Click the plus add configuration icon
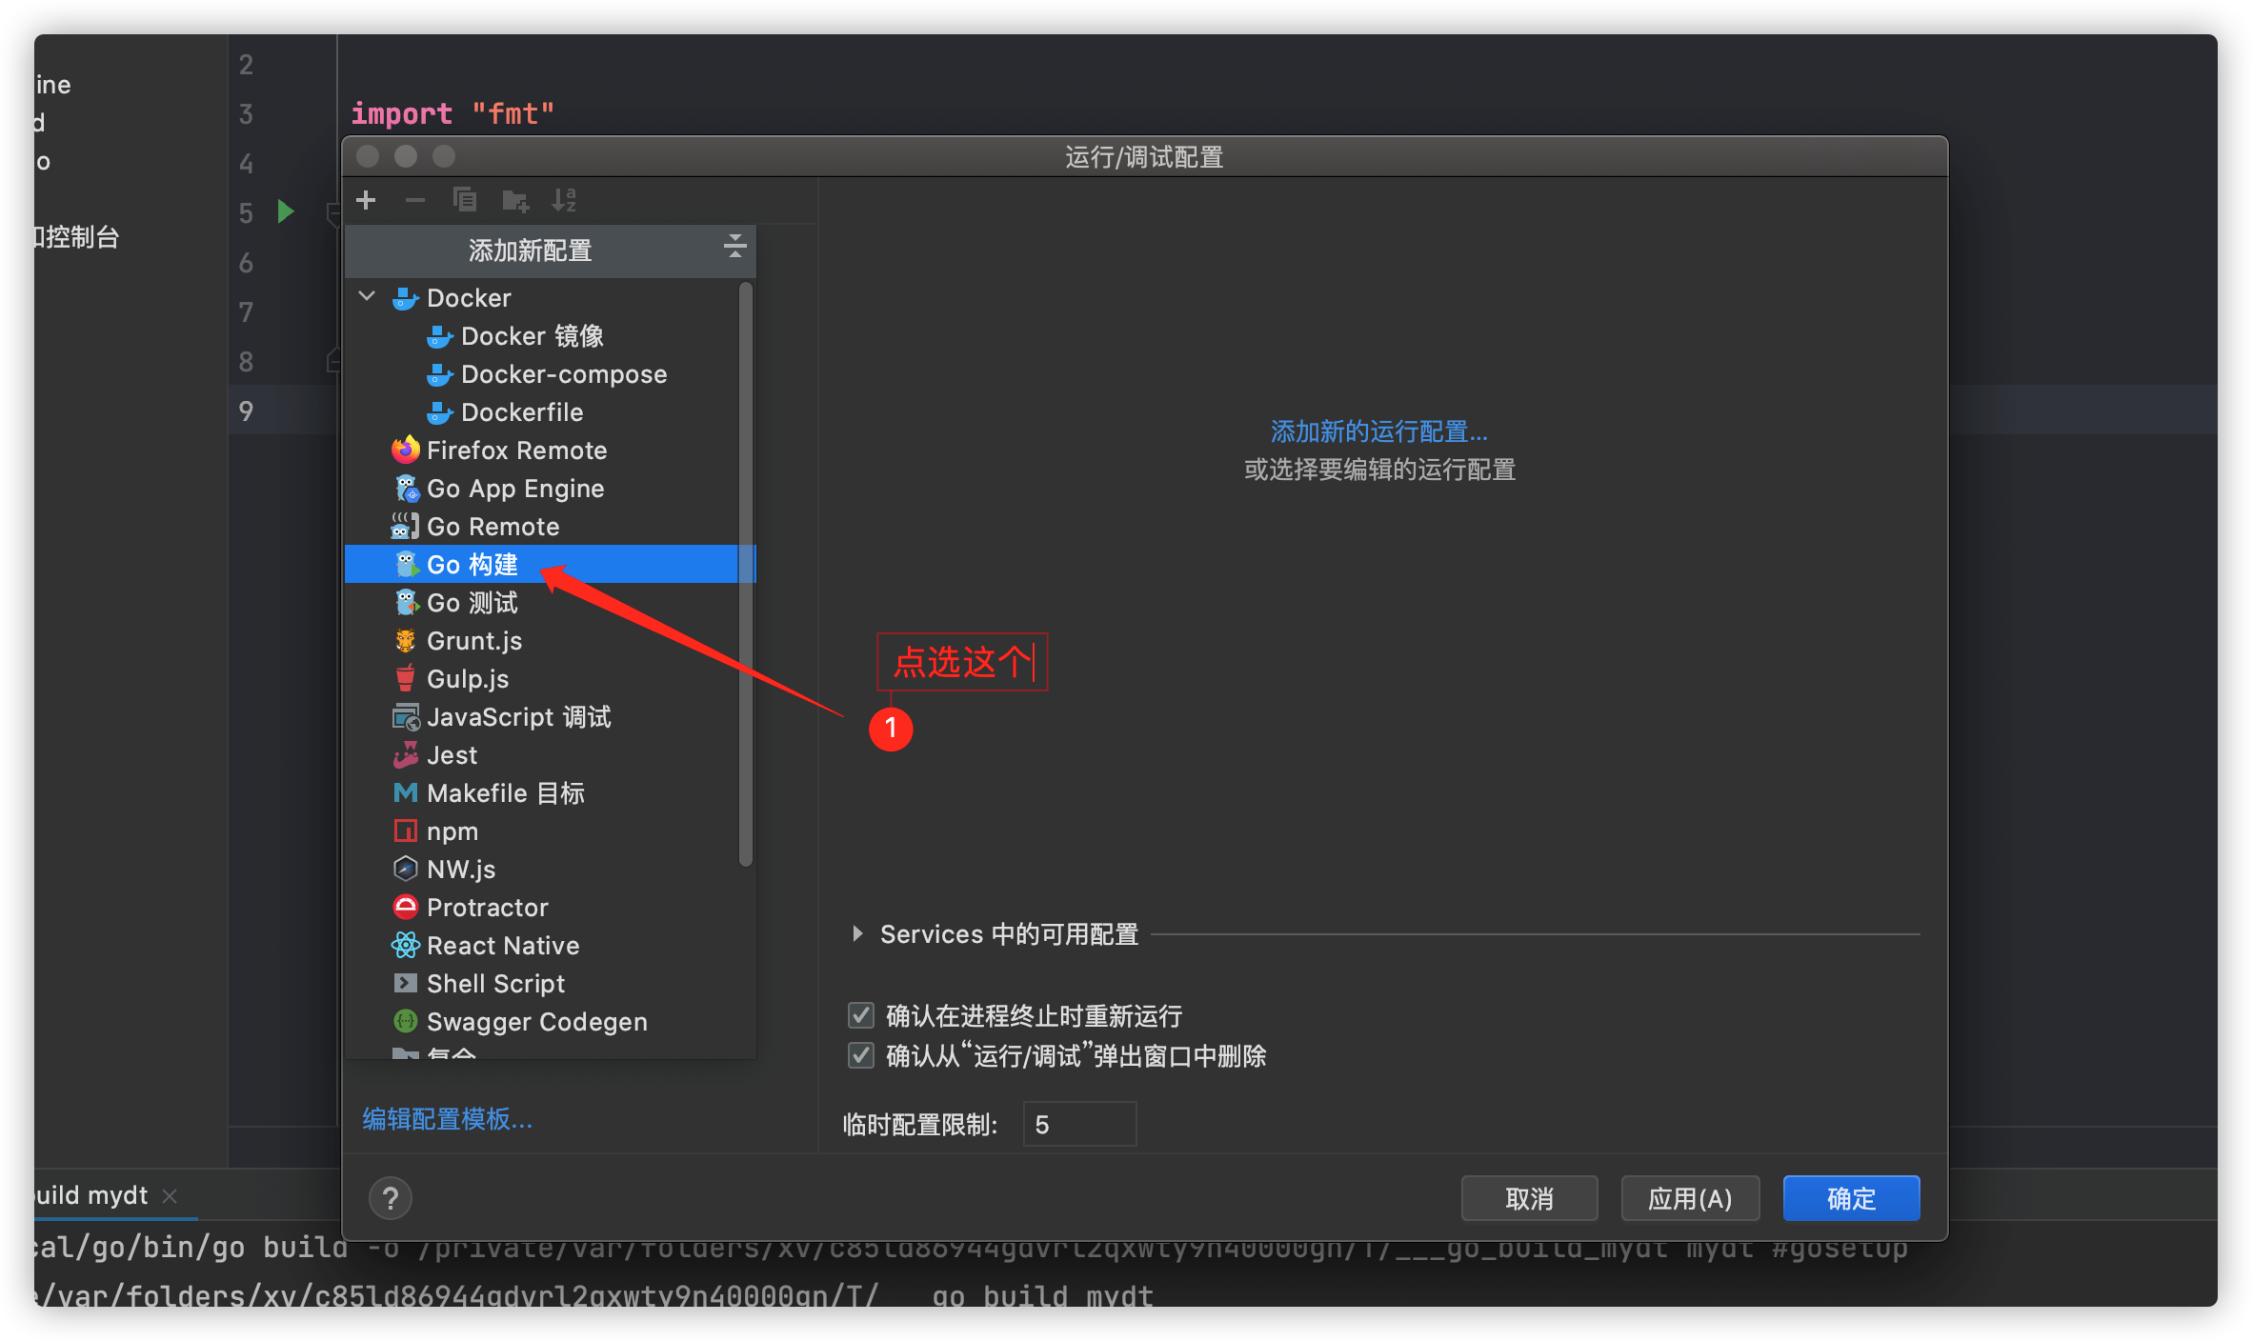2252x1341 pixels. point(366,200)
